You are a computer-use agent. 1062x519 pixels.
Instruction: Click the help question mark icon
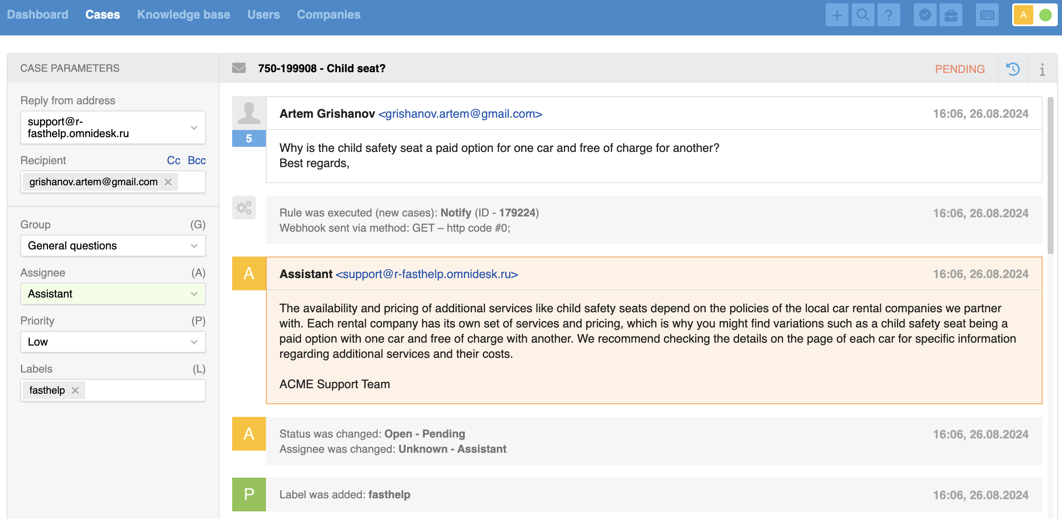(x=888, y=15)
